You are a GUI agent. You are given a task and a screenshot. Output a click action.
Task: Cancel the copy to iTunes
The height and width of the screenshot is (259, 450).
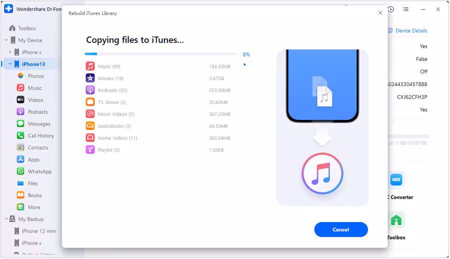(341, 229)
